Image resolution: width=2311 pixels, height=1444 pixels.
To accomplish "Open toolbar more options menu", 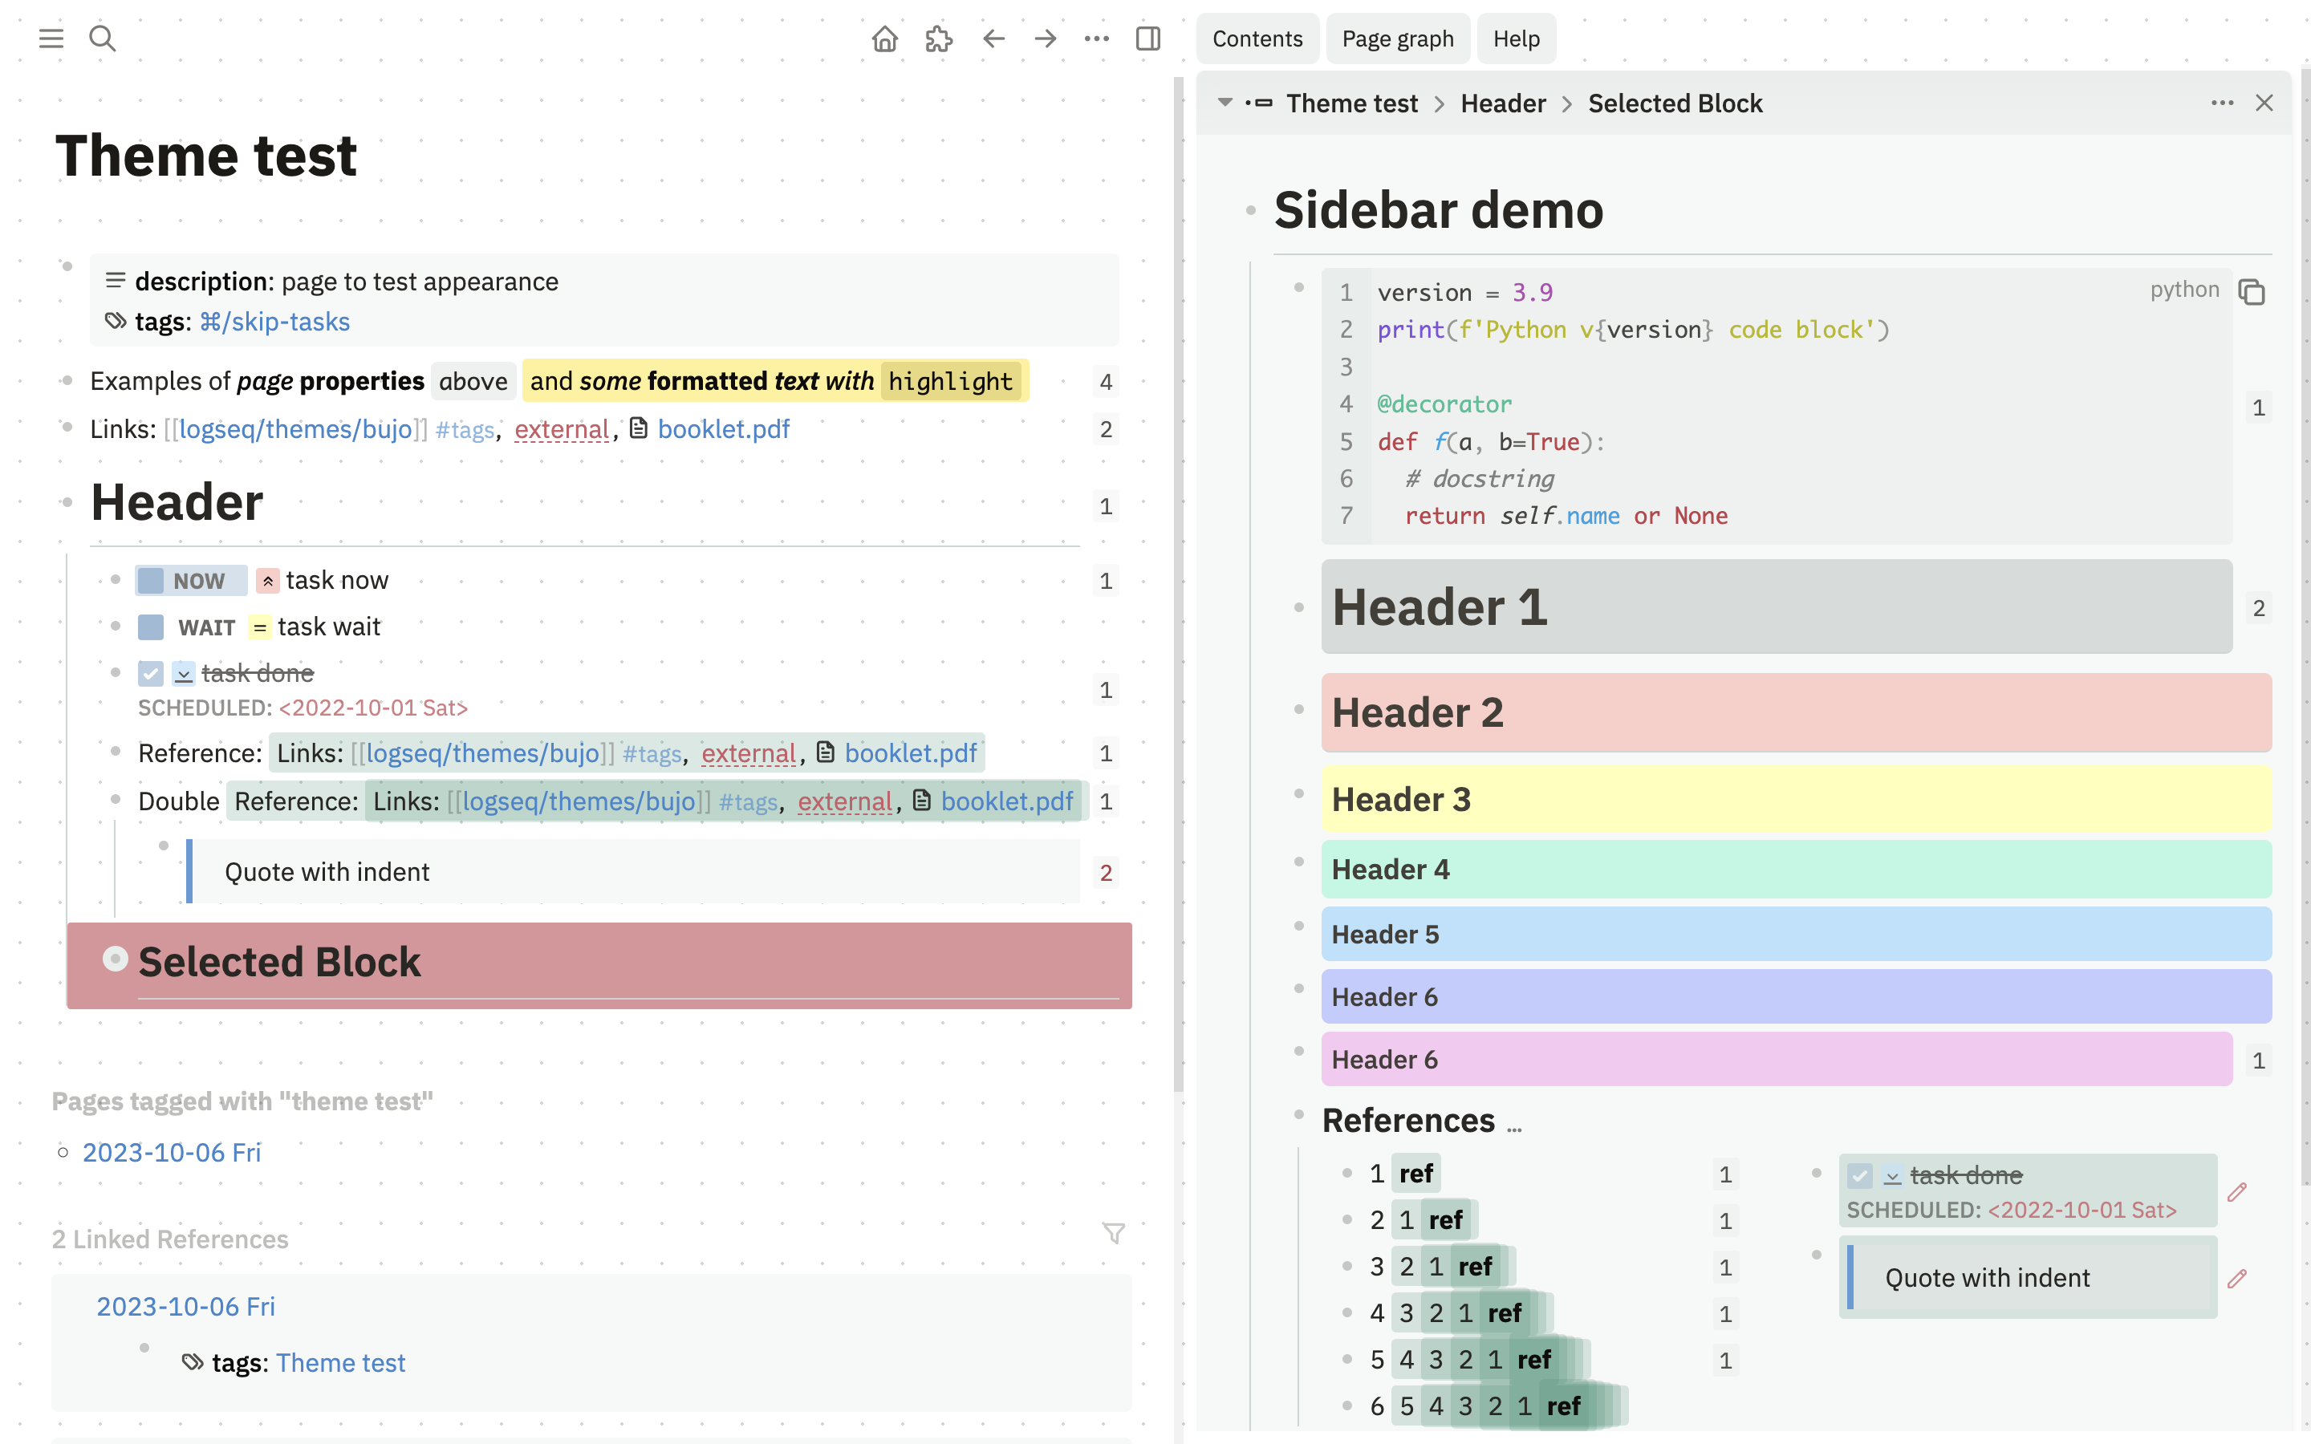I will 1096,39.
